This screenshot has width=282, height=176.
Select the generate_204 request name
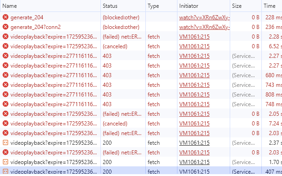27,17
